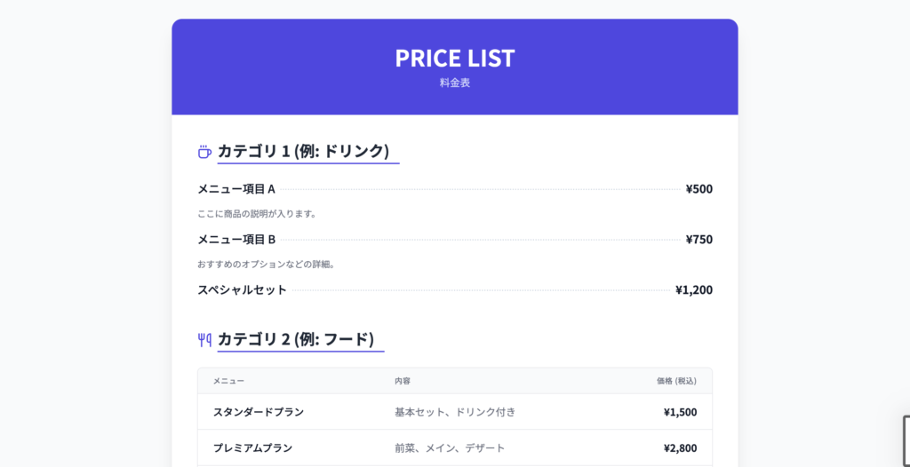Viewport: 910px width, 467px height.
Task: Click the ¥1,500 price cell
Action: [680, 412]
